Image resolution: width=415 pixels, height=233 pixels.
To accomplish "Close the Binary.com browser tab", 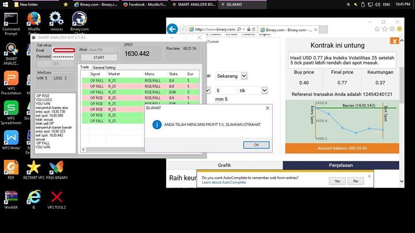I will [315, 29].
